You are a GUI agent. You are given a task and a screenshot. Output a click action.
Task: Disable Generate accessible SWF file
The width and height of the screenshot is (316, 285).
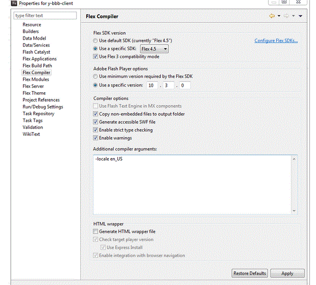[x=96, y=122]
